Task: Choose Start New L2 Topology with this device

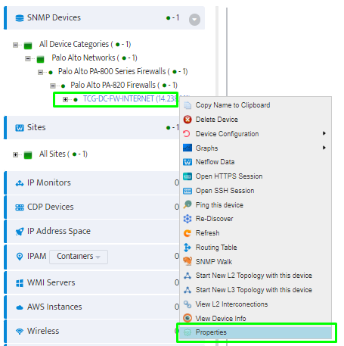Action: [256, 276]
